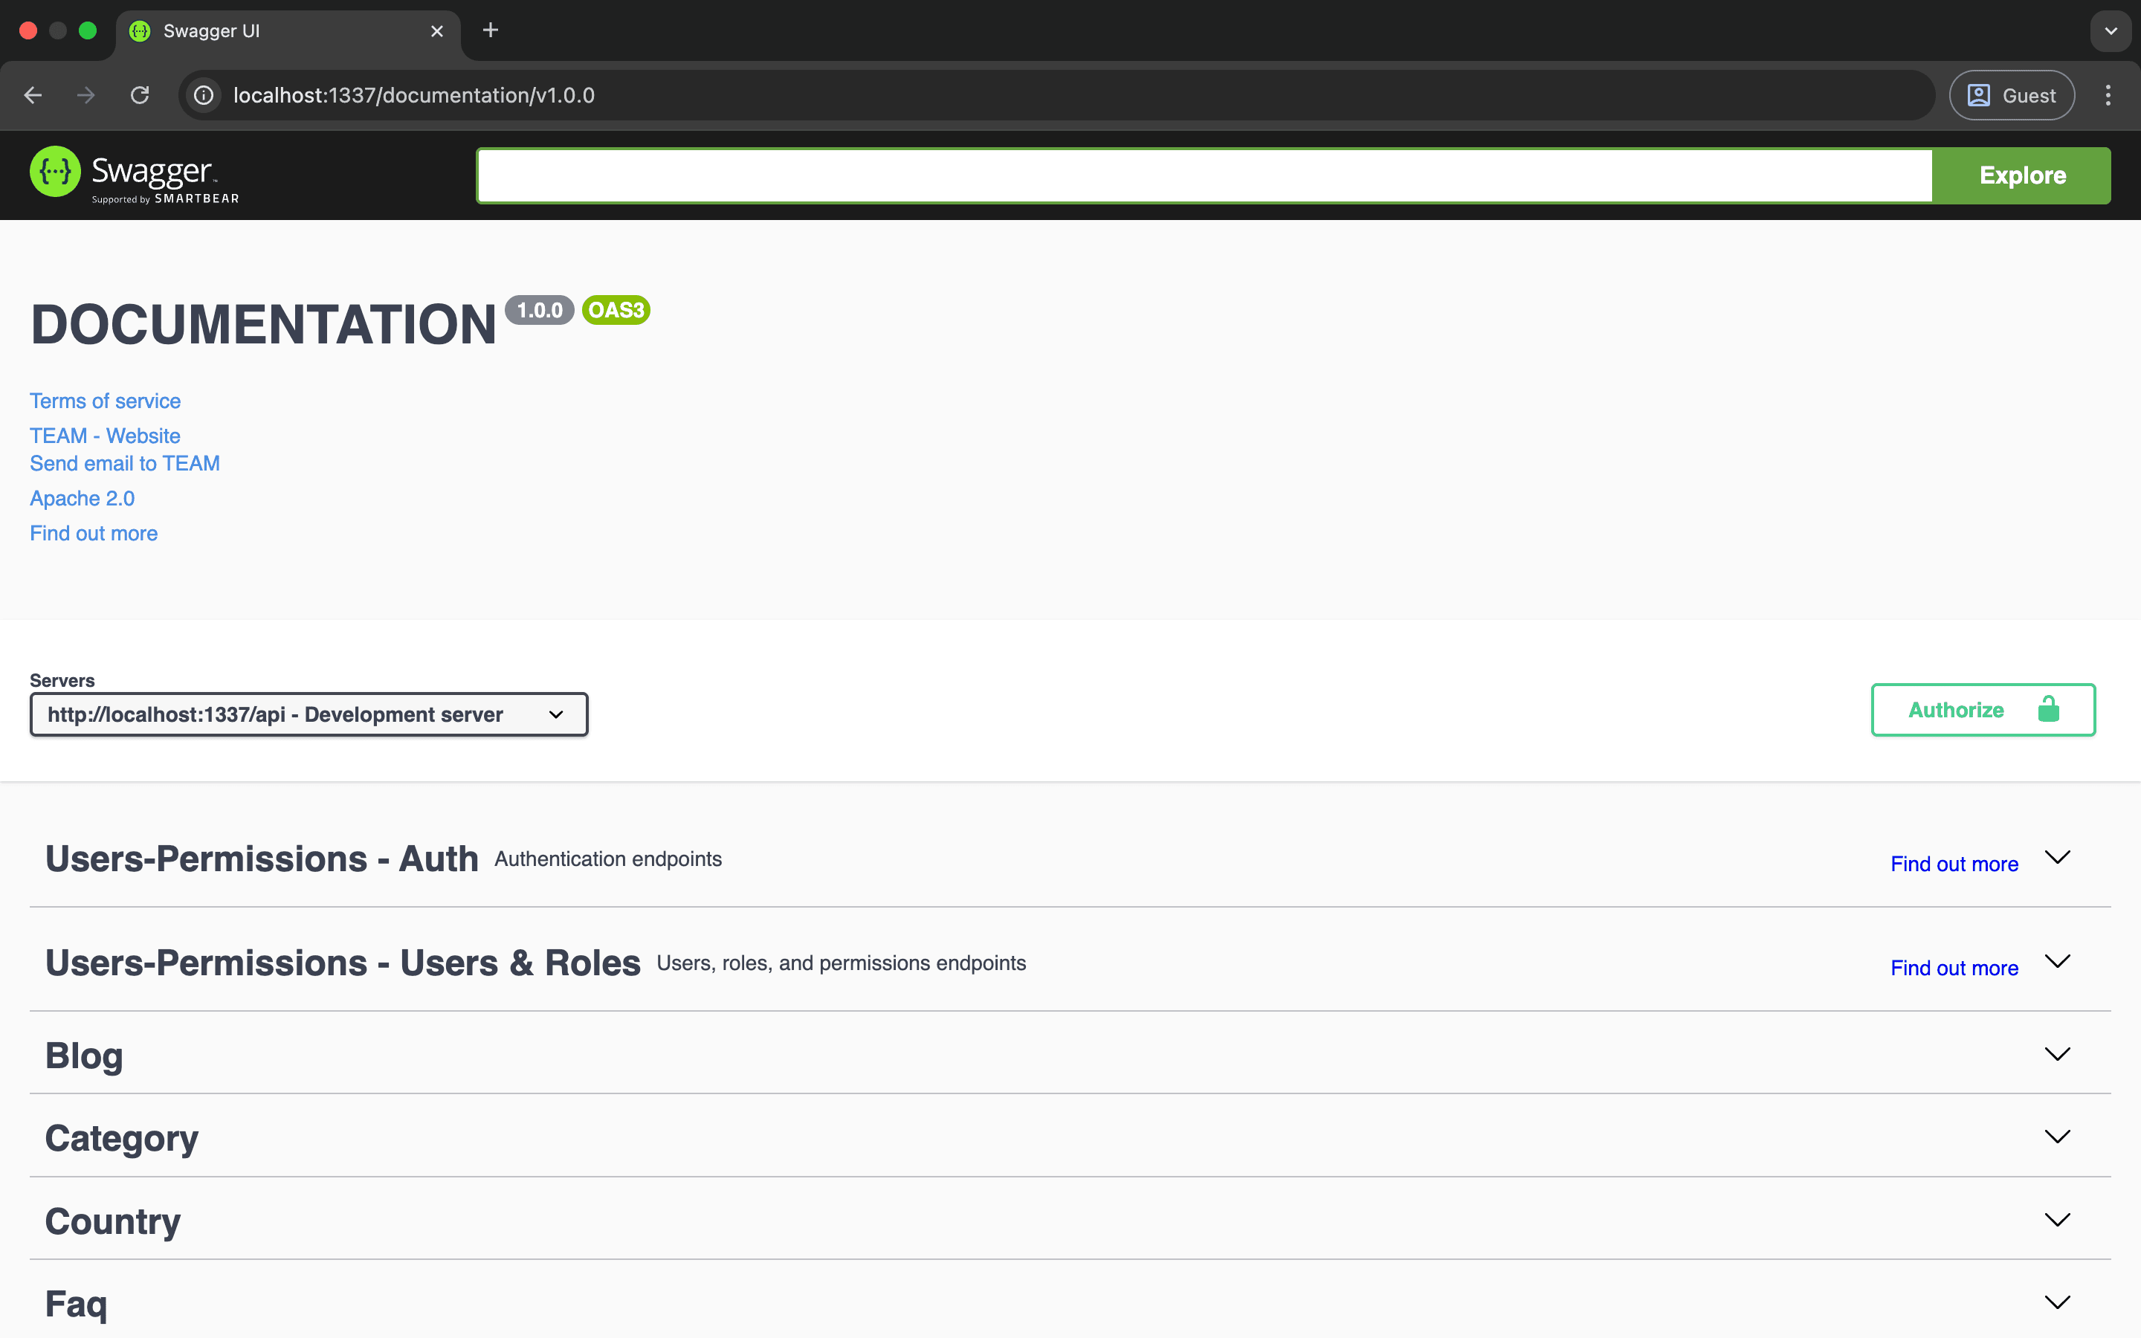Image resolution: width=2141 pixels, height=1338 pixels.
Task: Expand the Country section chevron
Action: [2057, 1219]
